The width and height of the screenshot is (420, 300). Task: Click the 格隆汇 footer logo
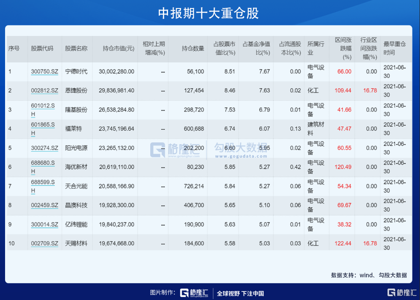tap(194, 293)
